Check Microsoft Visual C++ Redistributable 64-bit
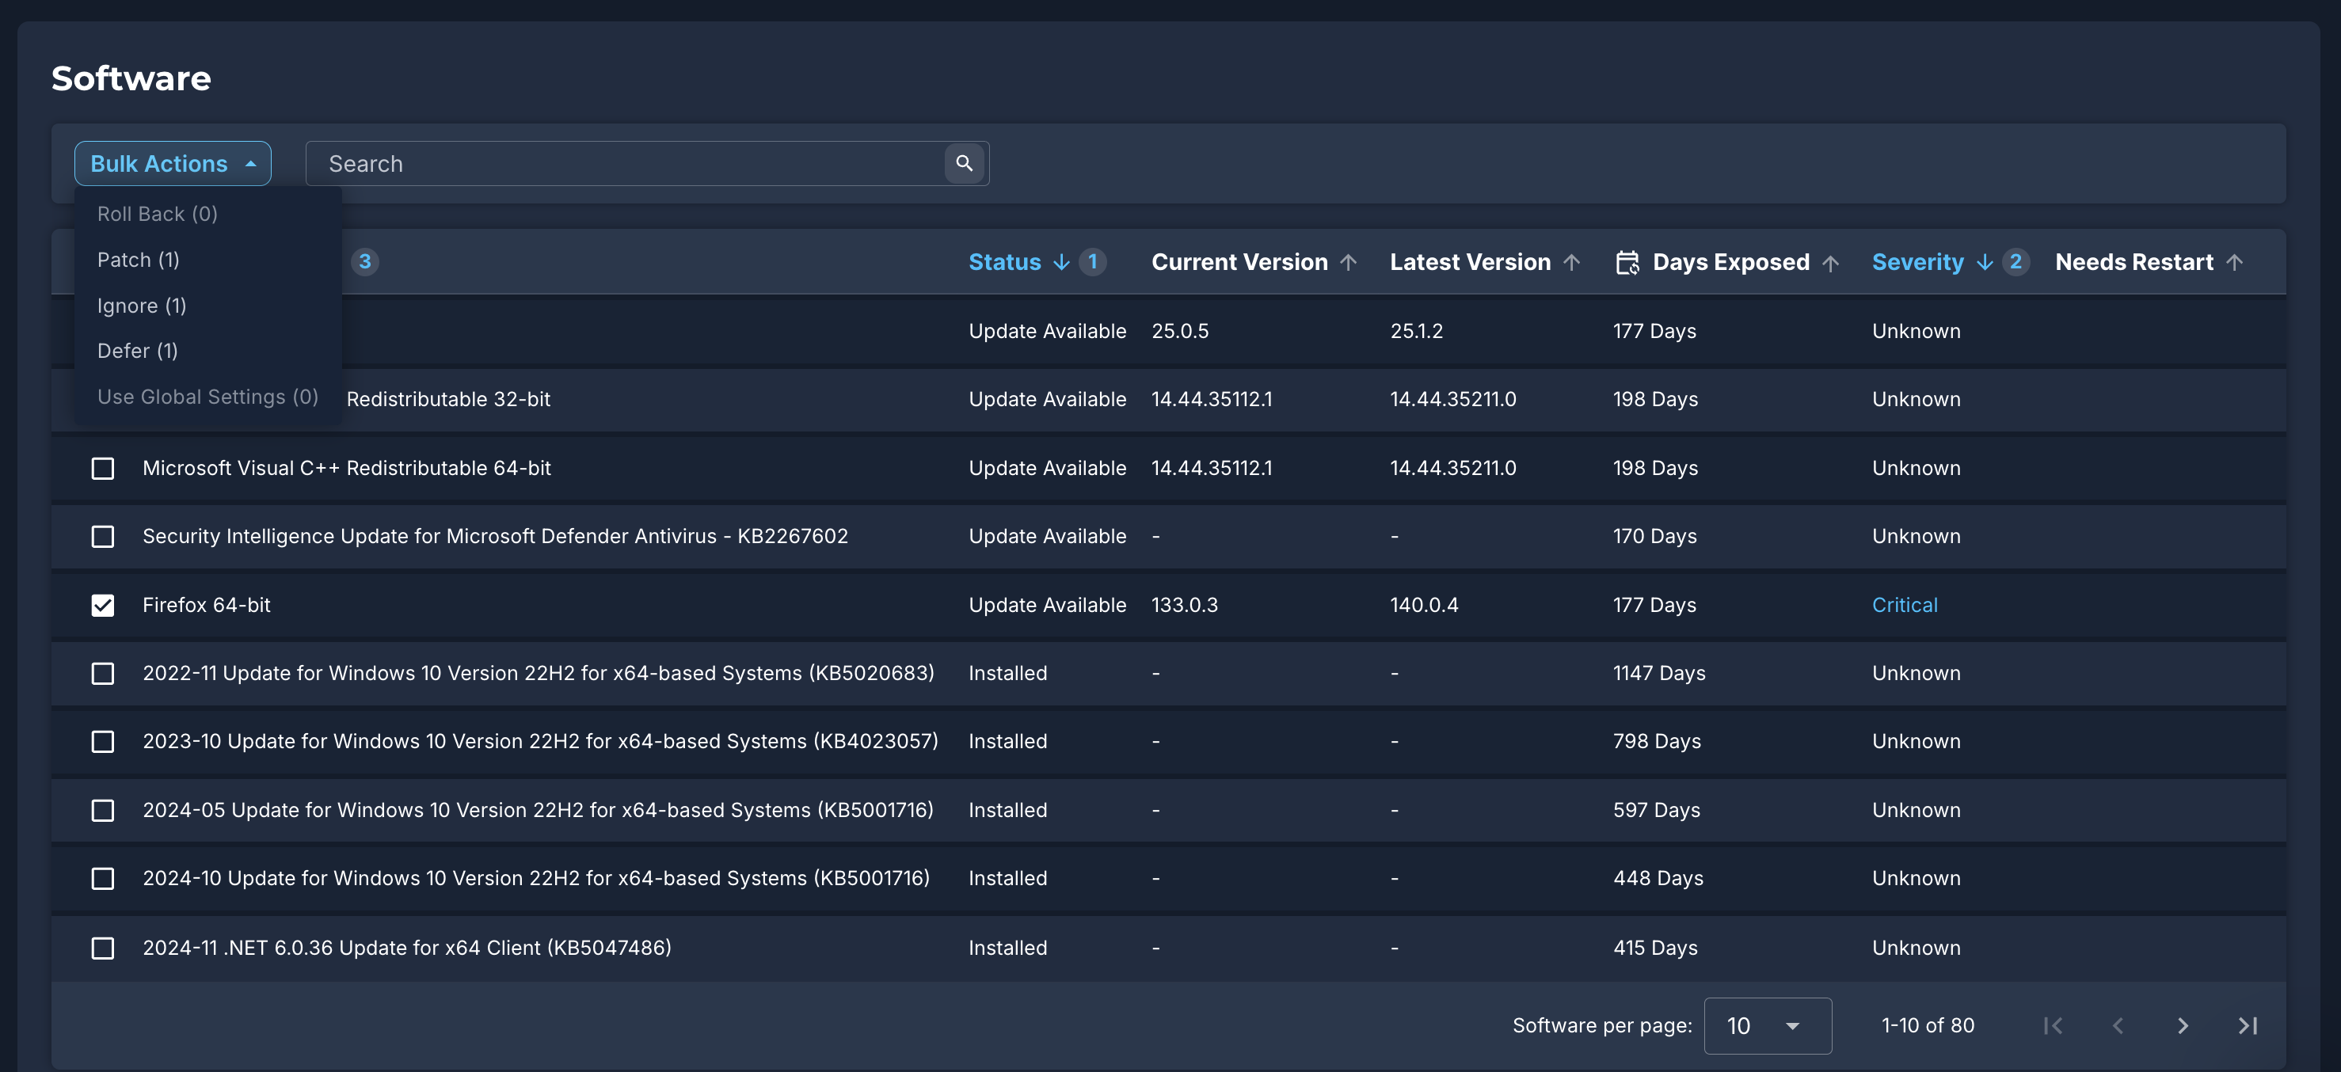The height and width of the screenshot is (1072, 2341). tap(103, 468)
